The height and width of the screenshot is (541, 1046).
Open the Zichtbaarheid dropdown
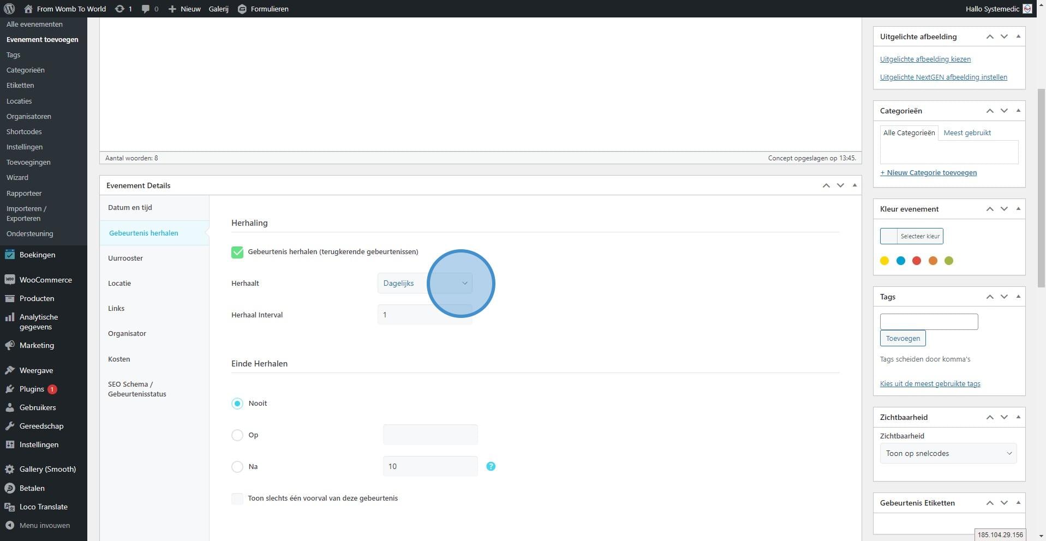(948, 453)
